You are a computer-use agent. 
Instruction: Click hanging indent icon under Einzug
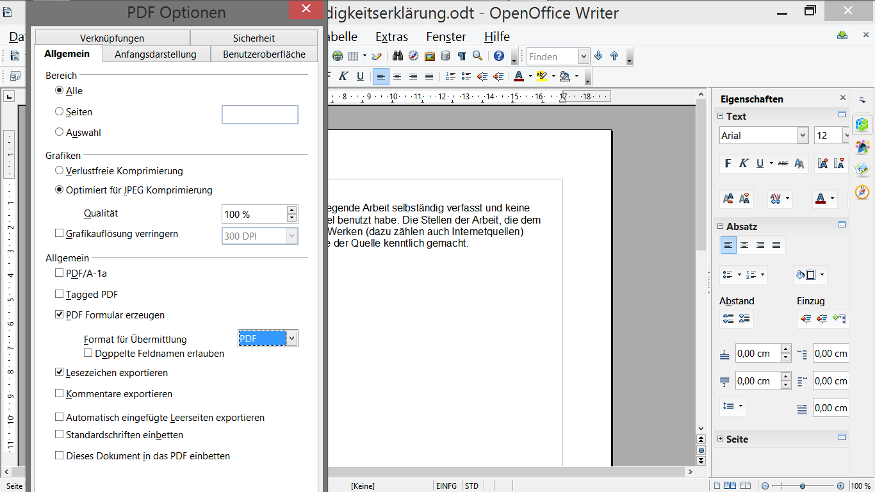coord(839,318)
